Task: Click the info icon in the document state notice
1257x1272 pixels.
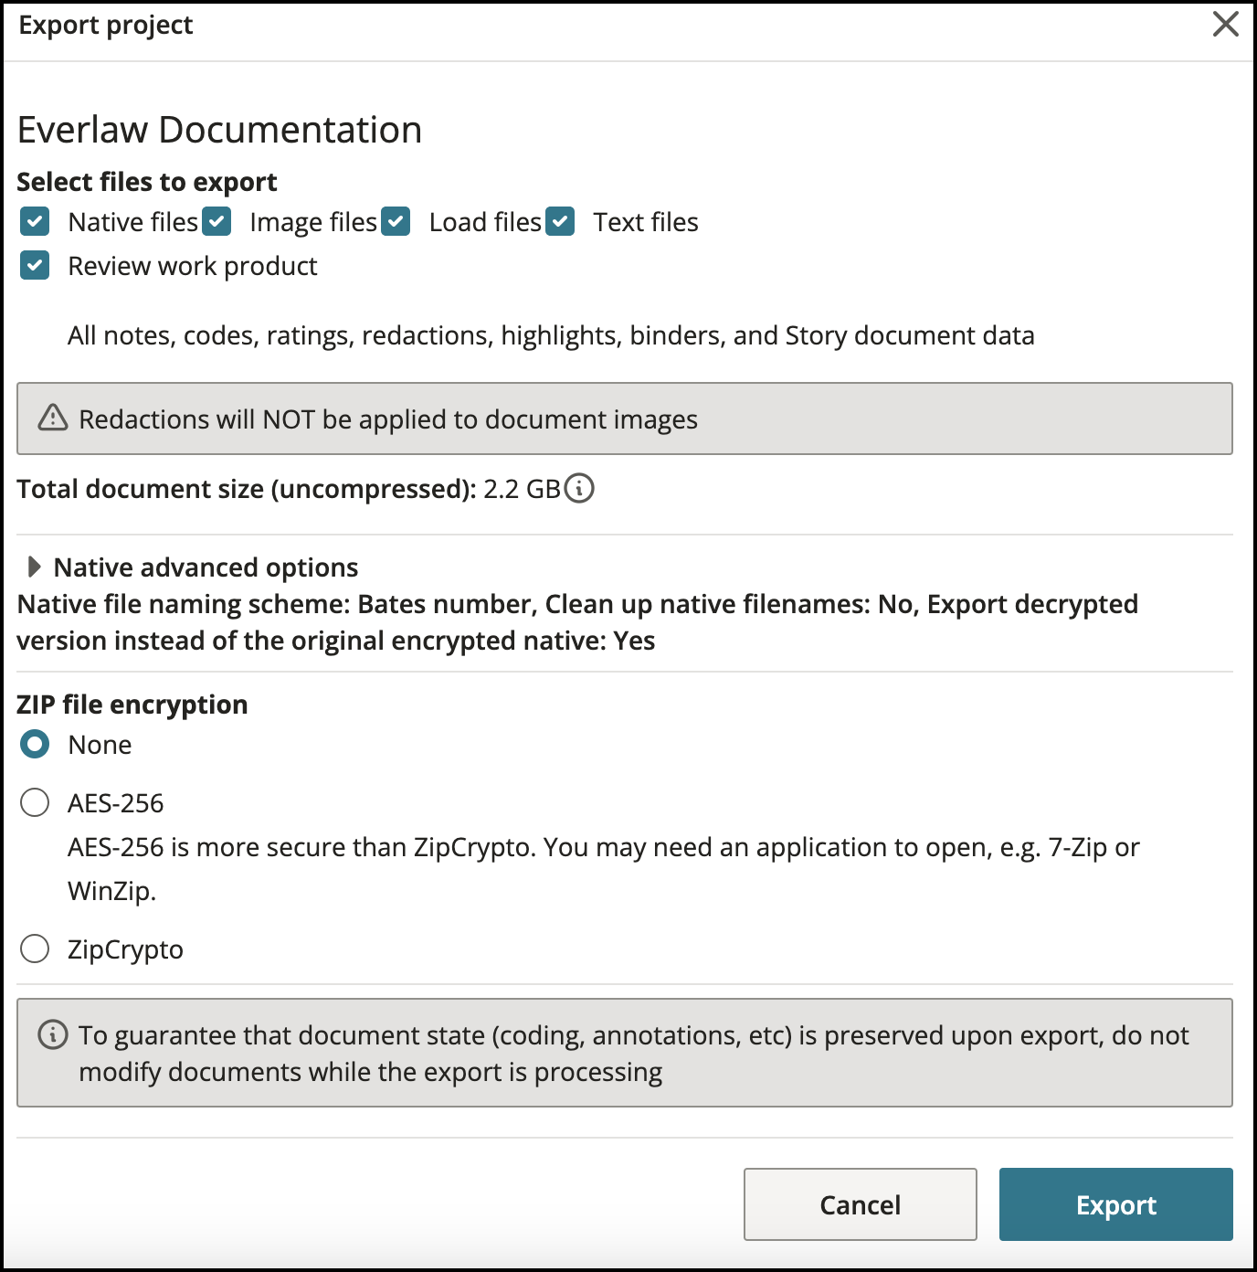Action: click(x=53, y=1034)
